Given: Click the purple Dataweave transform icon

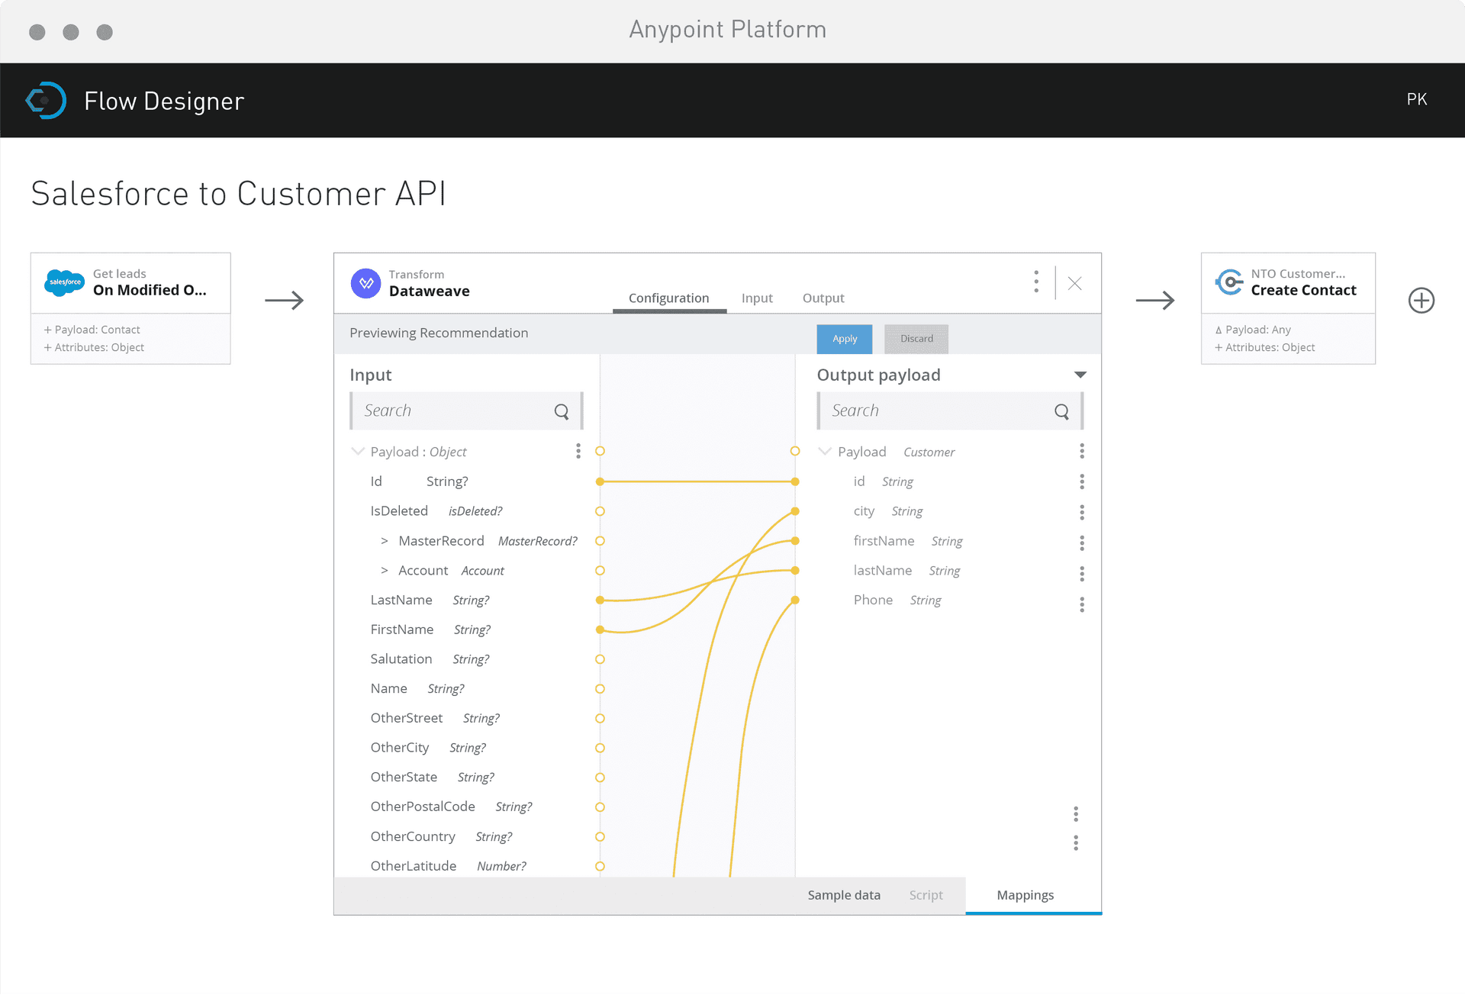Looking at the screenshot, I should click(x=365, y=283).
